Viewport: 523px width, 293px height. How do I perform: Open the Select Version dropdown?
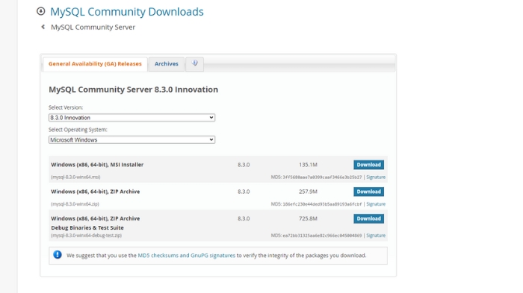pos(131,118)
